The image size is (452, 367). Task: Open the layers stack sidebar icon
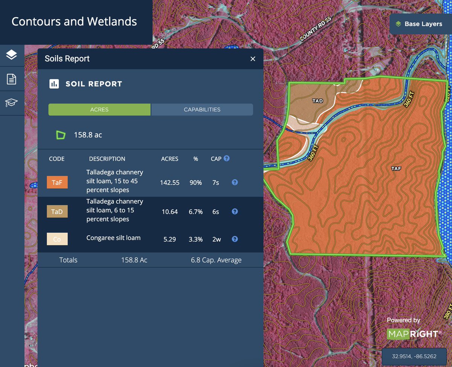[x=12, y=55]
